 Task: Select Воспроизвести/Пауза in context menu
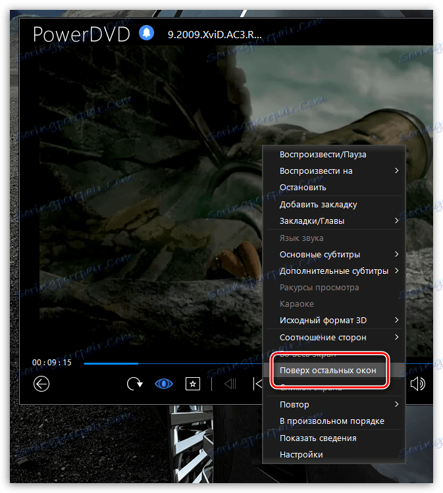point(334,155)
